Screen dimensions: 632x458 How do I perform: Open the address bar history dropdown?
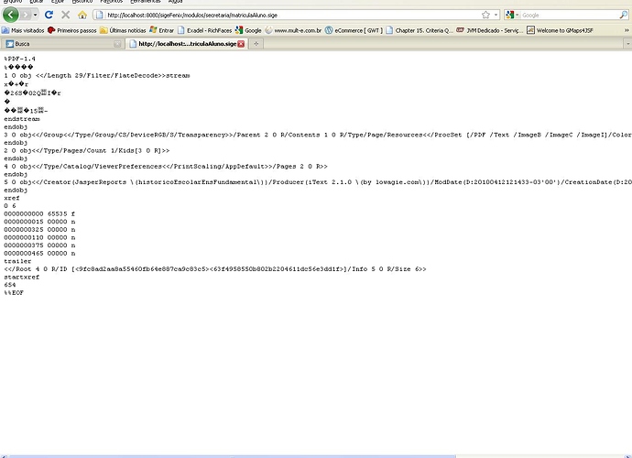(496, 15)
